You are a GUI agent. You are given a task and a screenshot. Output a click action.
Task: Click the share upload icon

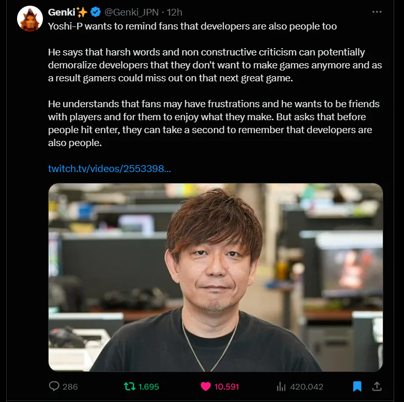click(377, 386)
